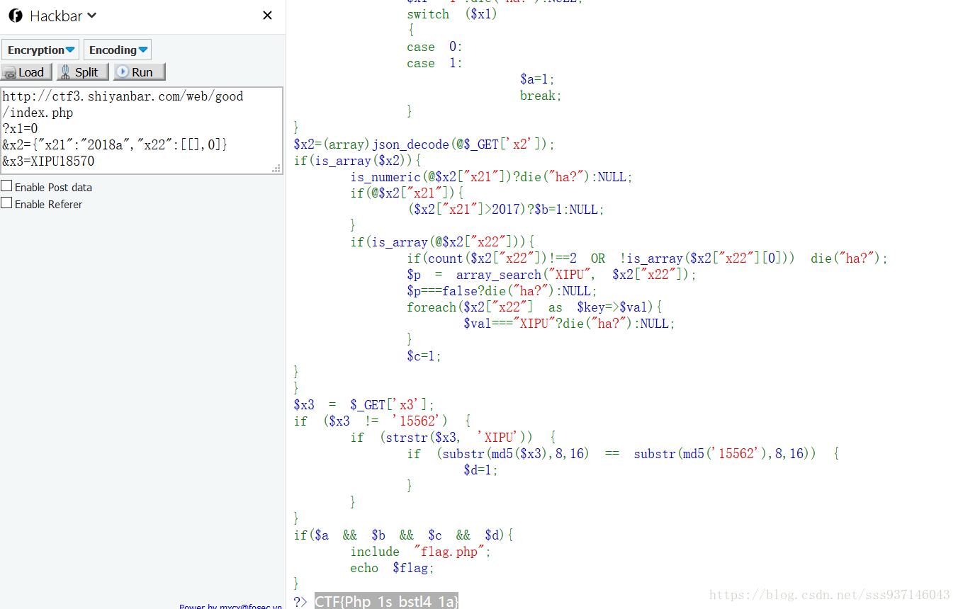958x609 pixels.
Task: Click the 'count($x2["x22"])!==2' code line
Action: [647, 258]
